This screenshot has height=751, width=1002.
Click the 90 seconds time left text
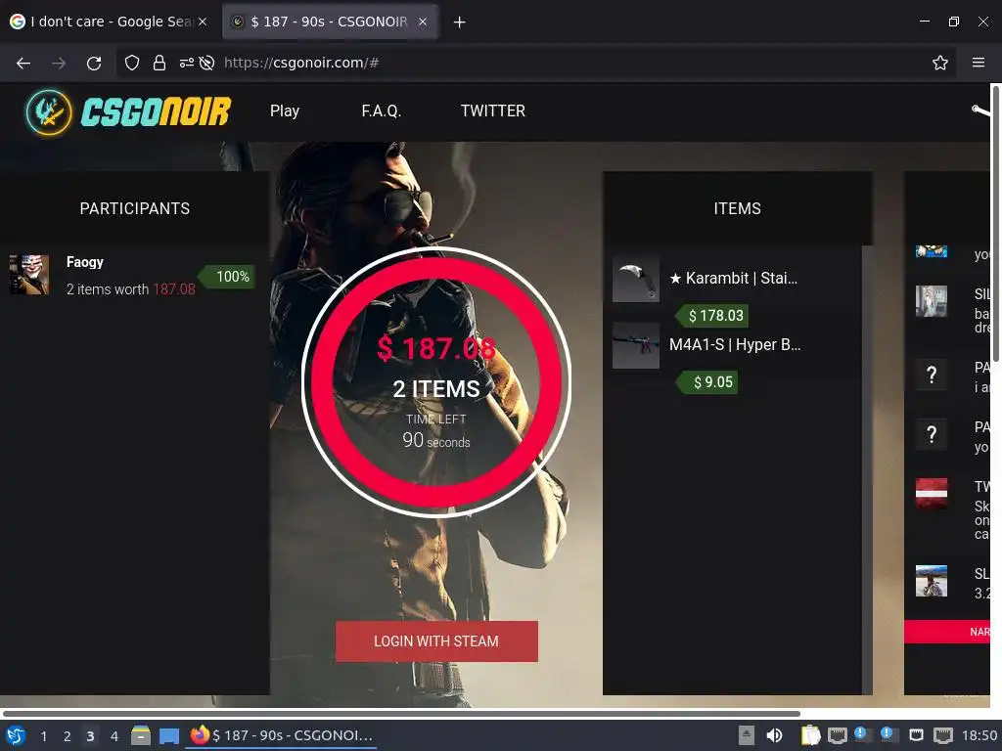436,441
